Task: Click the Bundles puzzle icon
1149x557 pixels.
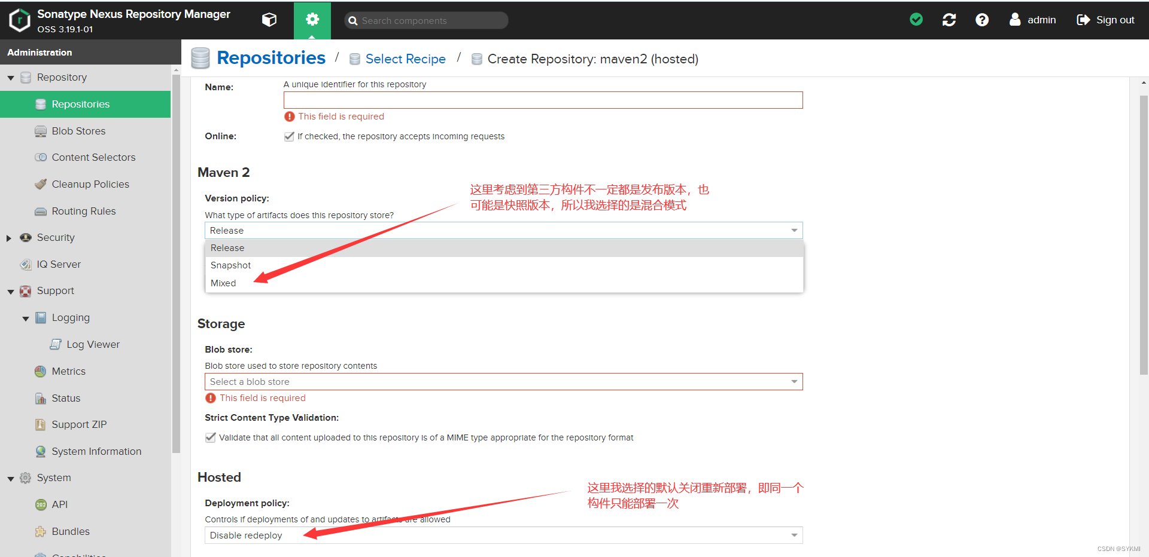Action: tap(41, 531)
